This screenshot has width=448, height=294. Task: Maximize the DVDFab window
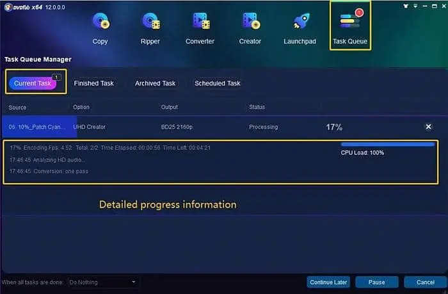(435, 6)
